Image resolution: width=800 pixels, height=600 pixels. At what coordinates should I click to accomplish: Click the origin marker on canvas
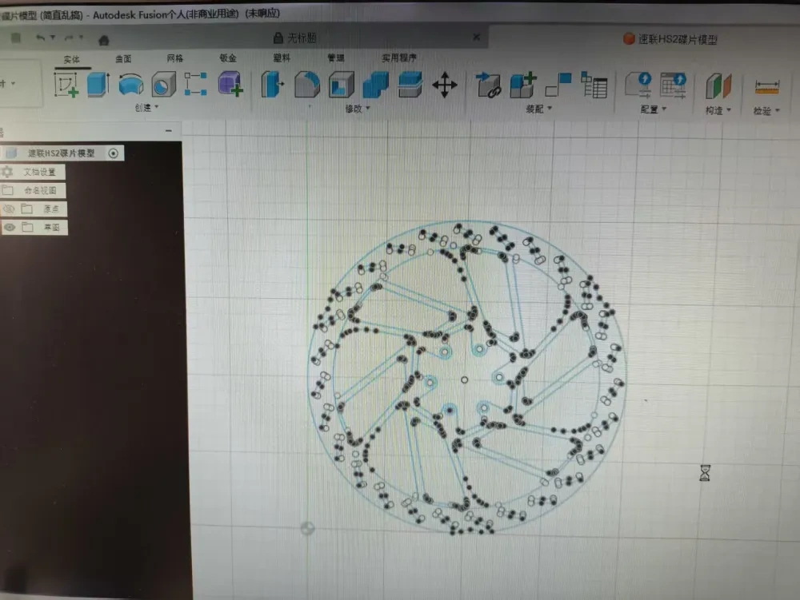pyautogui.click(x=307, y=528)
